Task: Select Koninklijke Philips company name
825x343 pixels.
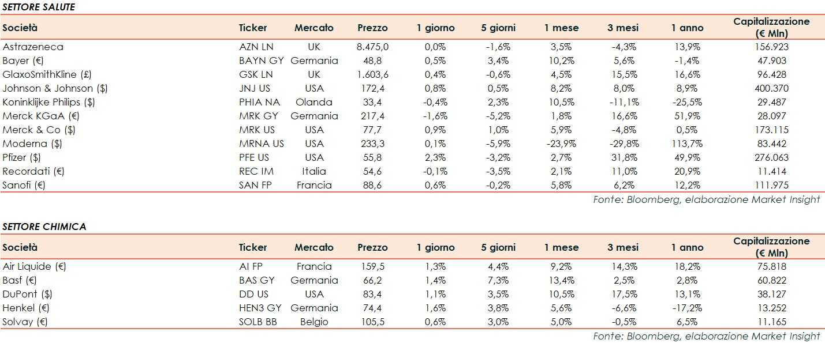Action: click(48, 102)
